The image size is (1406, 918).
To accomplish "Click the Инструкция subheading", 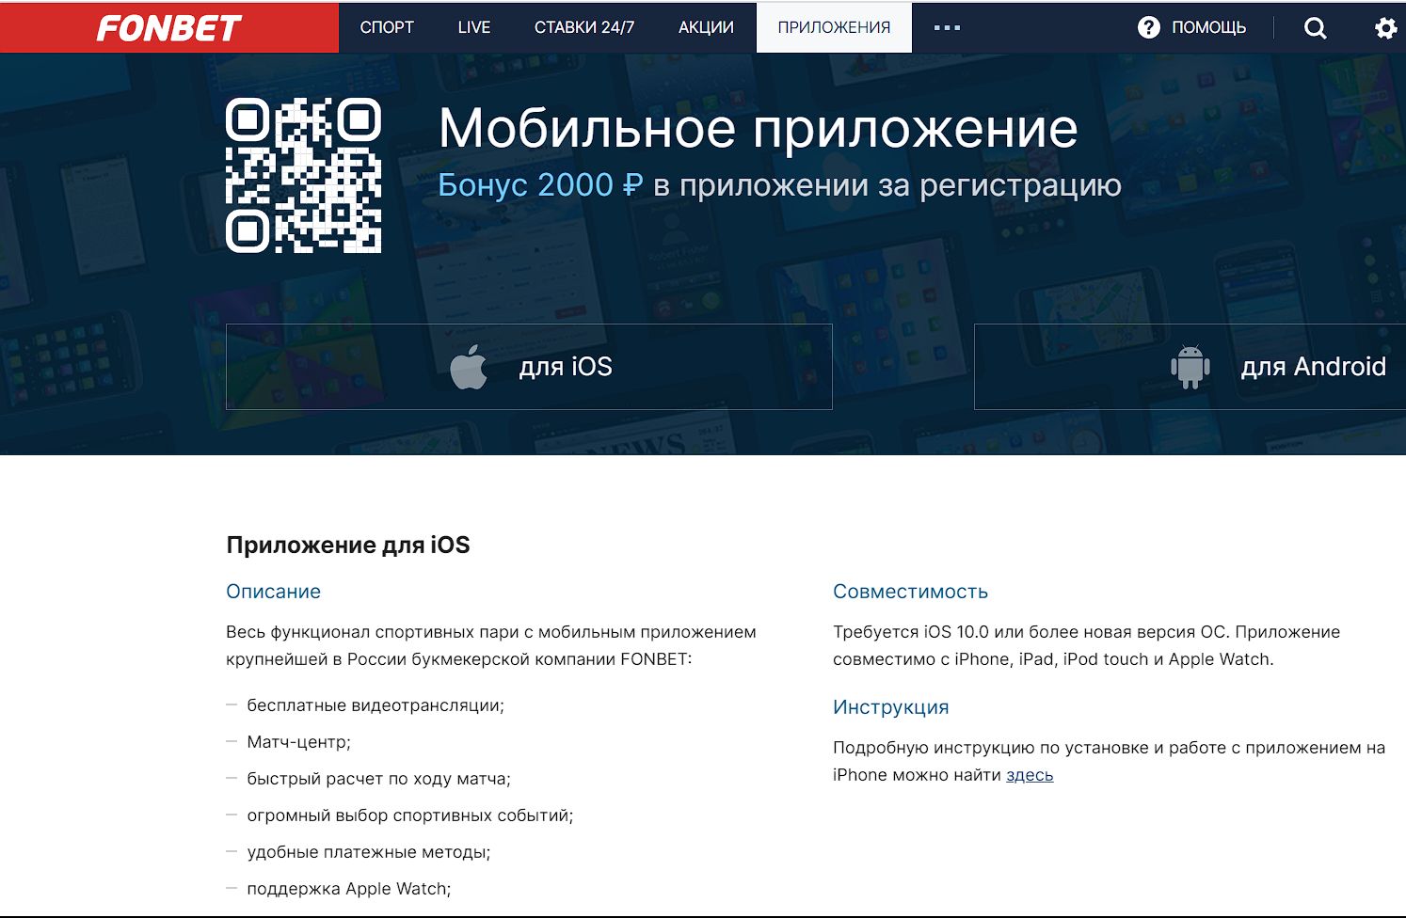I will pos(890,707).
